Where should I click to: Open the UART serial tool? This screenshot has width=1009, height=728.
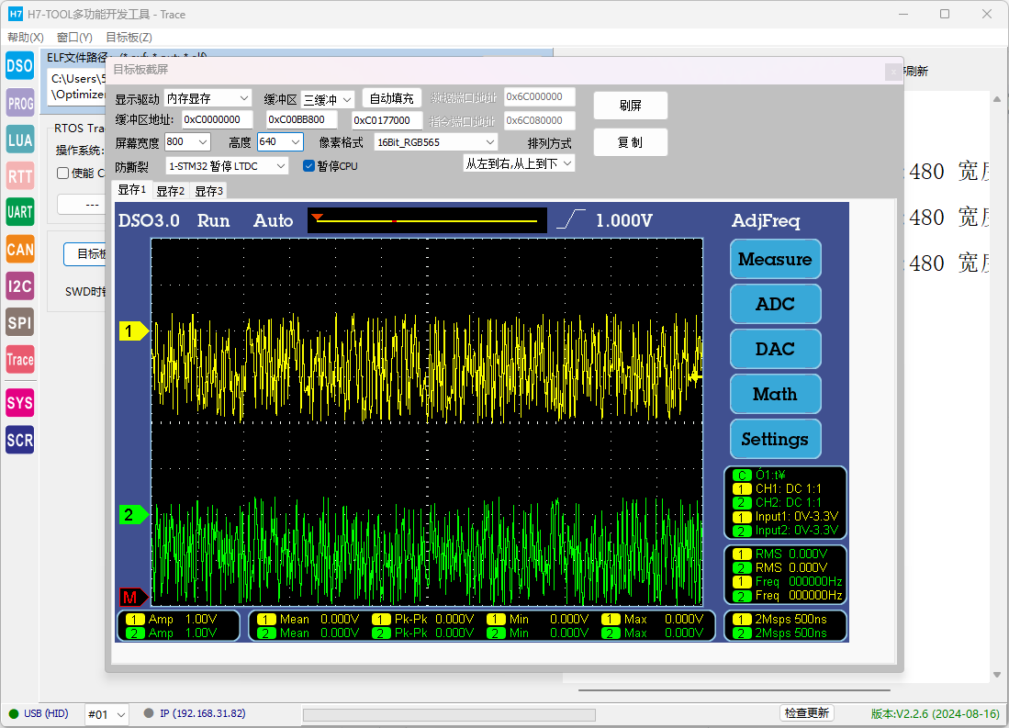tap(19, 212)
